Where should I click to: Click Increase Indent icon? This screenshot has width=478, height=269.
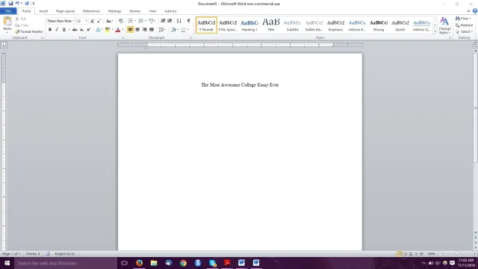click(x=170, y=21)
